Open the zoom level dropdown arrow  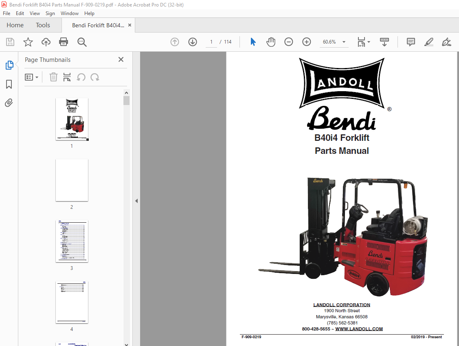click(x=344, y=42)
